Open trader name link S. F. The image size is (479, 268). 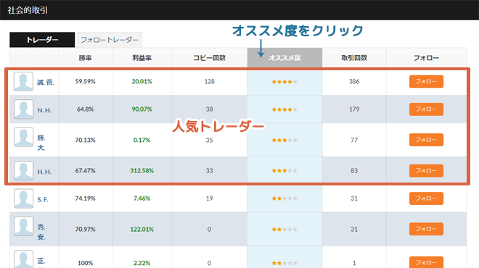tap(43, 199)
